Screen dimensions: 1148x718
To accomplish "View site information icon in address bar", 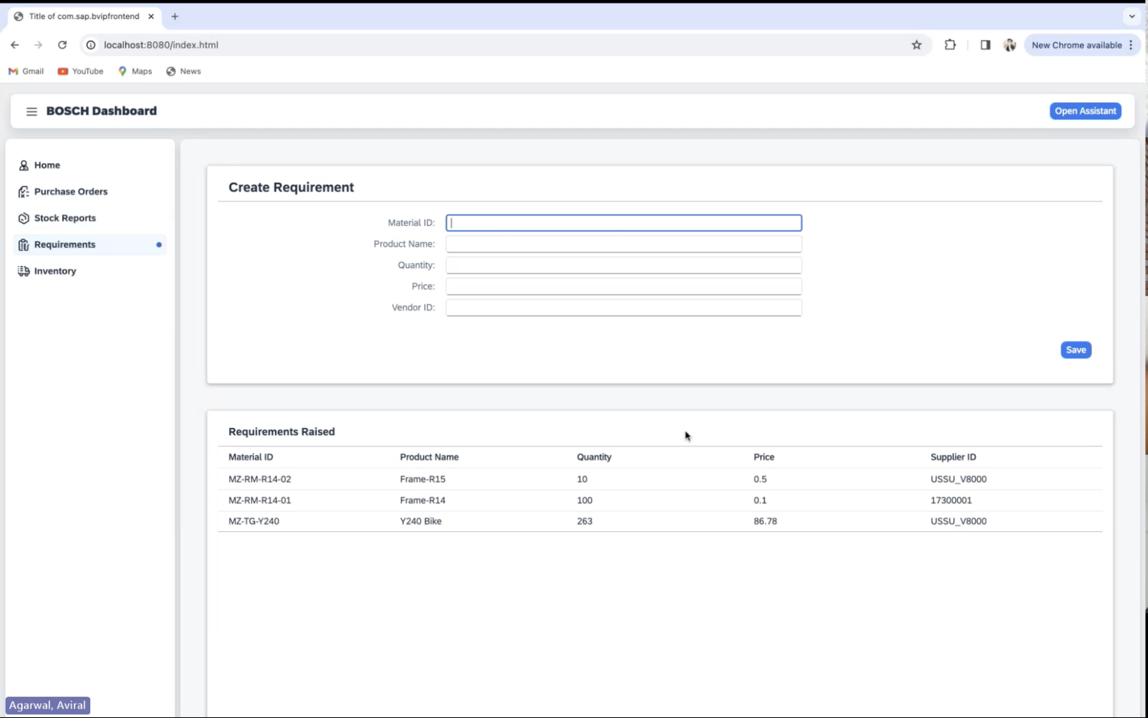I will (90, 45).
